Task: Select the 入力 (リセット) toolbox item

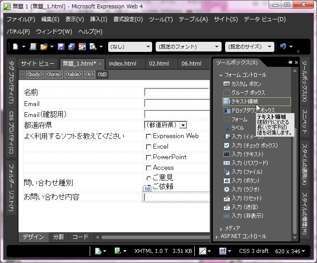Action: pos(257,198)
